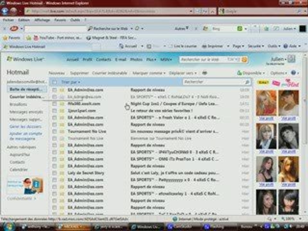Tick checkbox for 1jour1pari.com email
Viewport: 308px width, 231px height.
coord(55,111)
